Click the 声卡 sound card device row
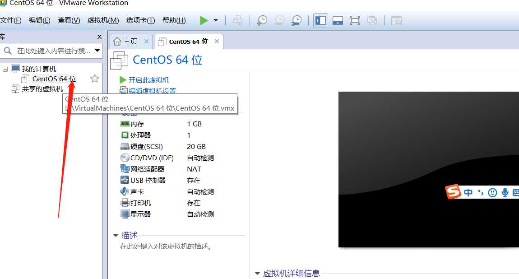The height and width of the screenshot is (279, 519). pyautogui.click(x=167, y=191)
